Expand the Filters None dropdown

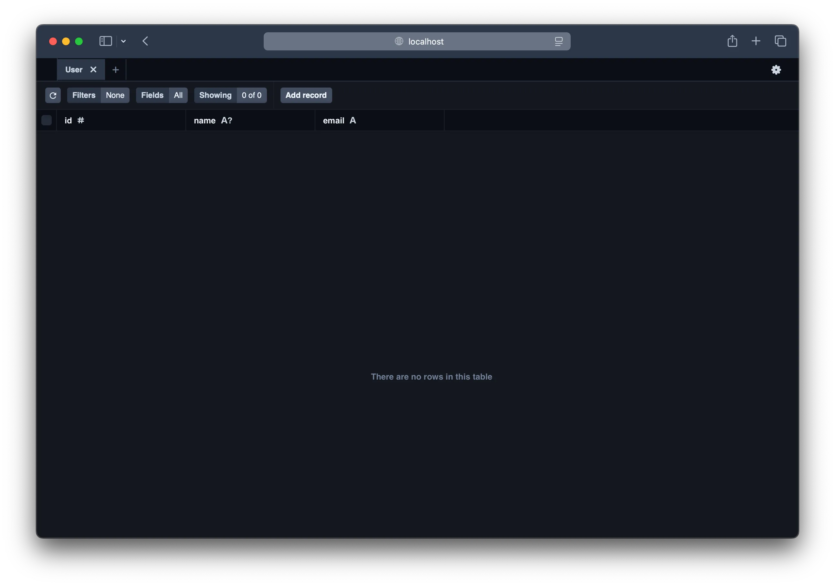98,95
